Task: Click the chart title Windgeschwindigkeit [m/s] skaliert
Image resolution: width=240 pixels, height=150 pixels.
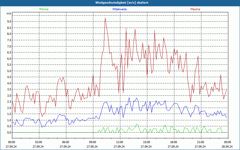Action: [122, 3]
